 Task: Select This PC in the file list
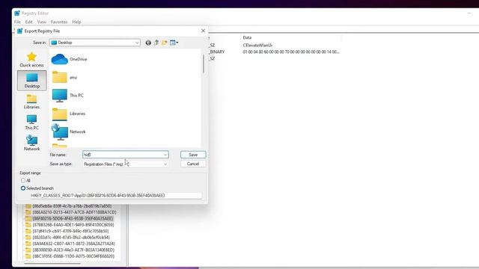click(x=67, y=96)
